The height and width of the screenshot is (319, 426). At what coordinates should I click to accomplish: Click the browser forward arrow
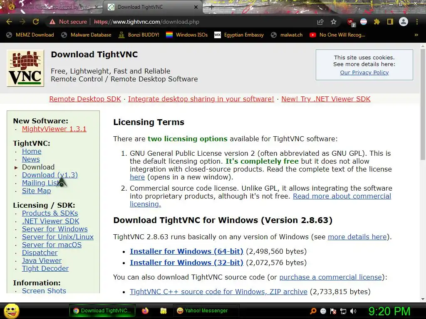click(x=22, y=22)
